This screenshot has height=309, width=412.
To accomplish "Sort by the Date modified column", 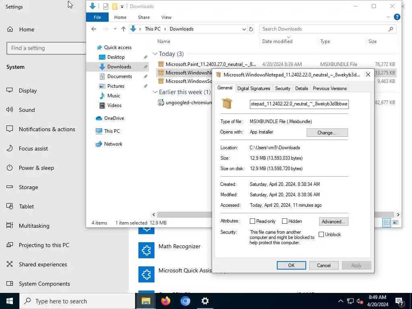I will point(277,41).
